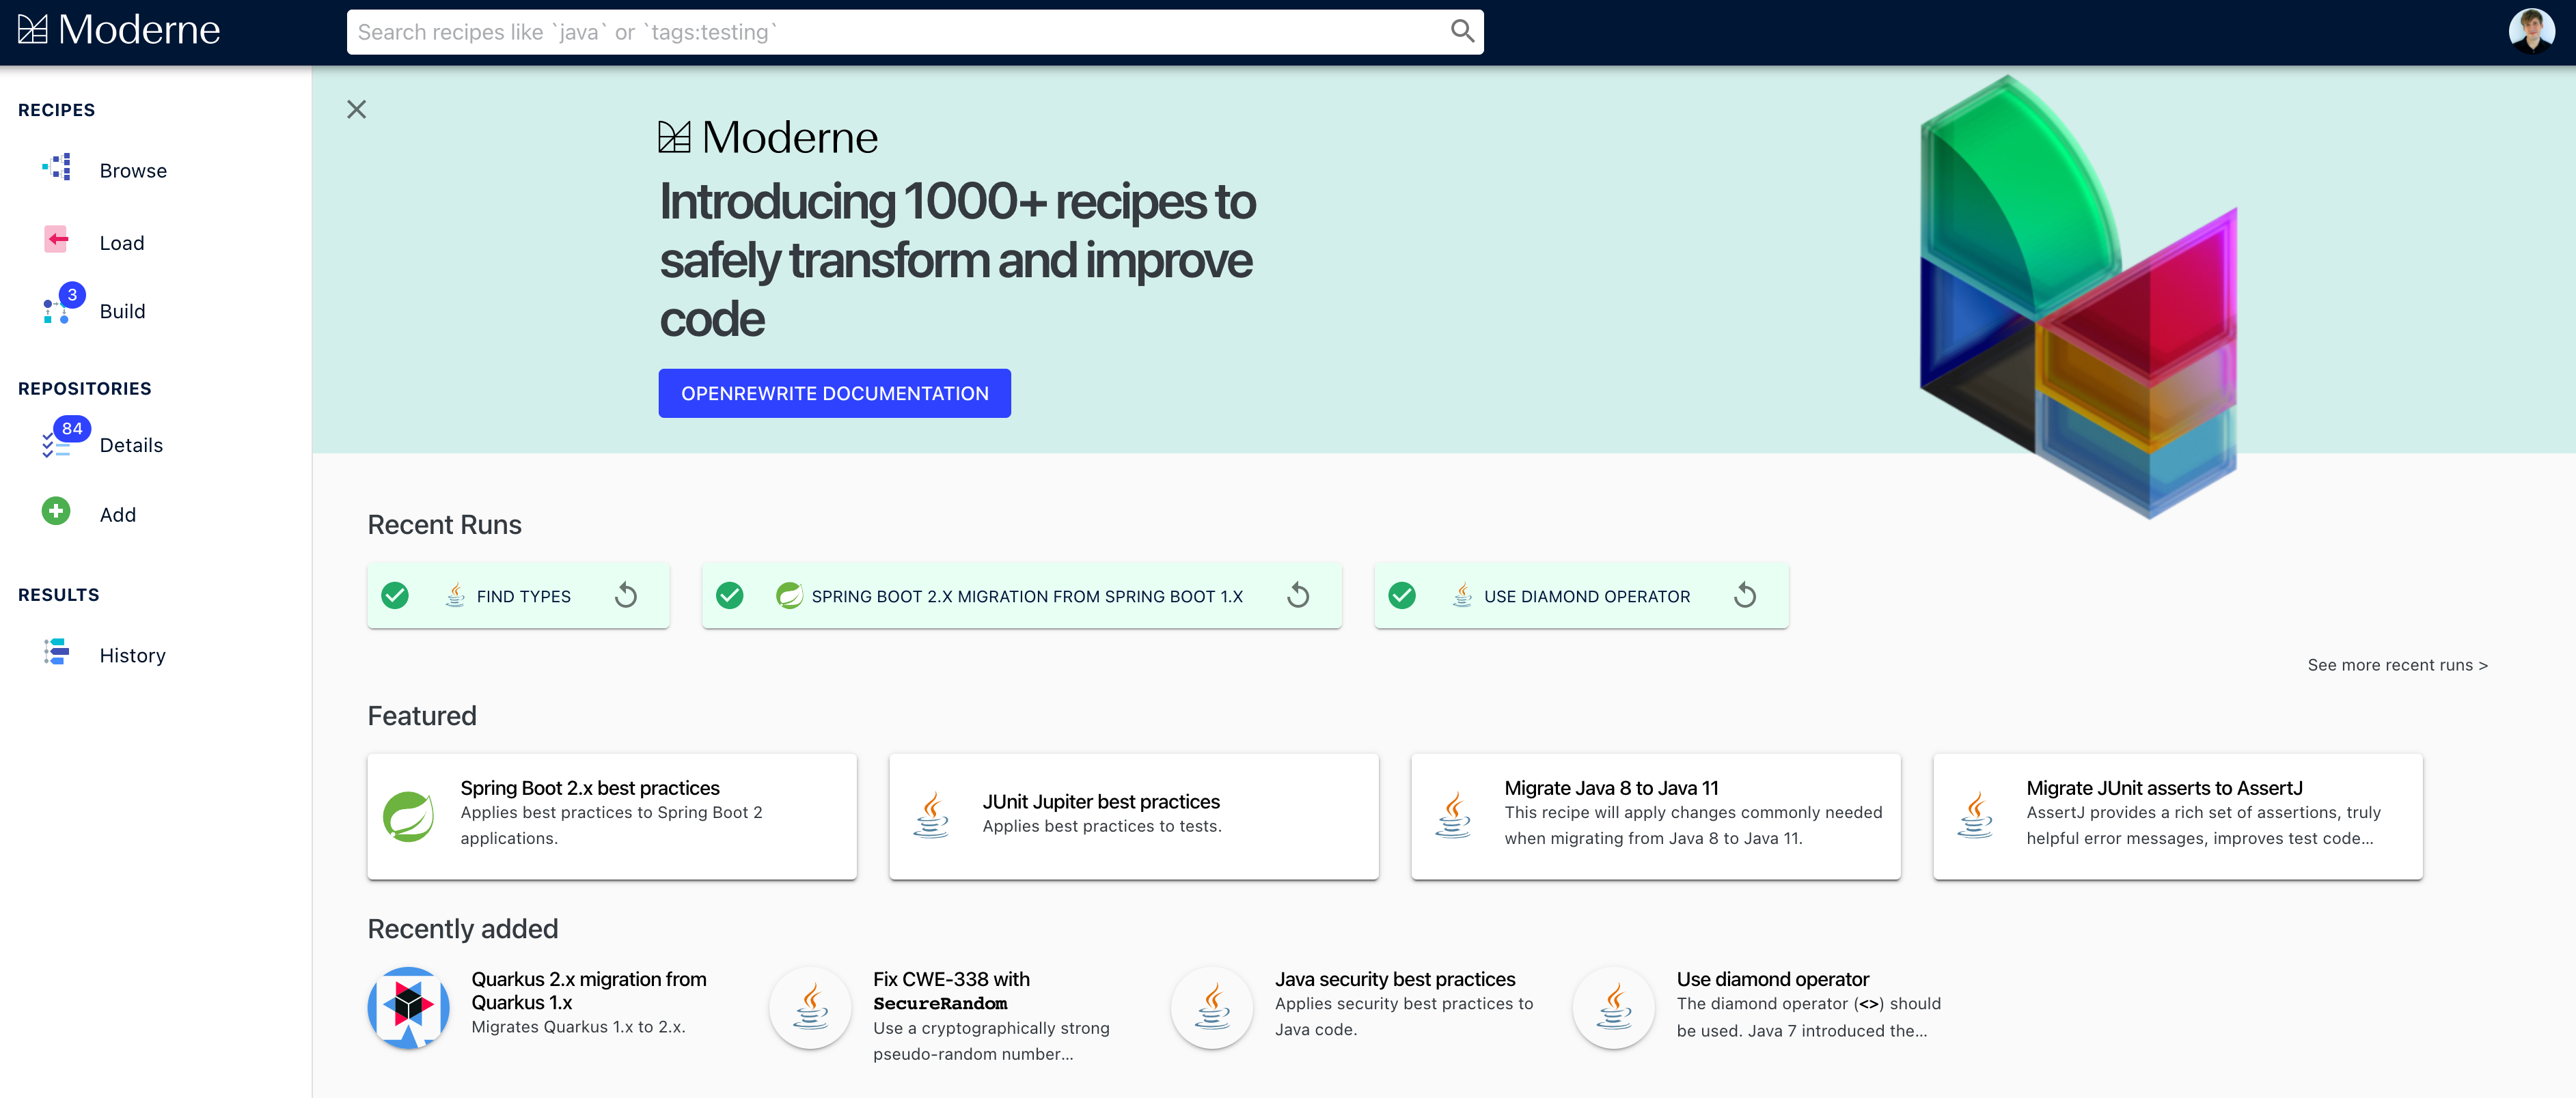Click the Moderne logo in the banner
2576x1098 pixels.
tap(768, 137)
